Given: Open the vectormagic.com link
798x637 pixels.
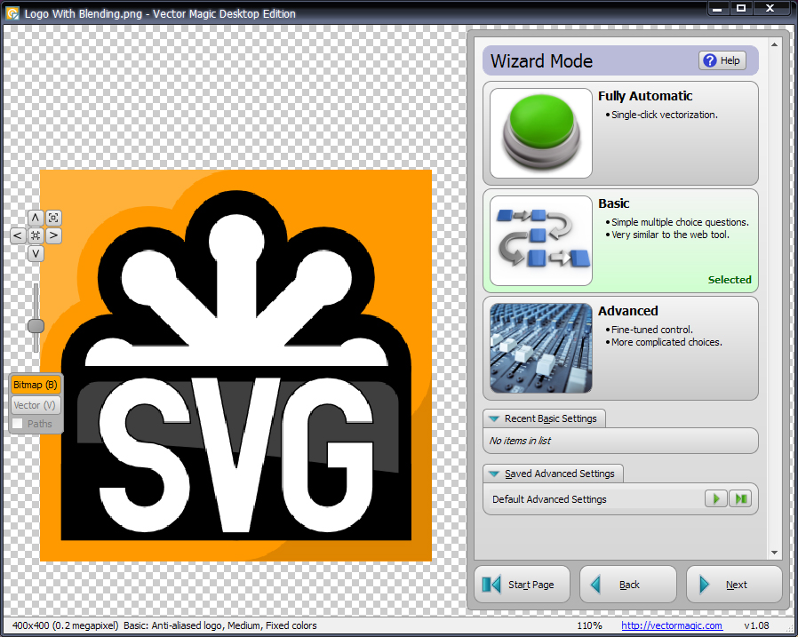Looking at the screenshot, I should click(671, 625).
